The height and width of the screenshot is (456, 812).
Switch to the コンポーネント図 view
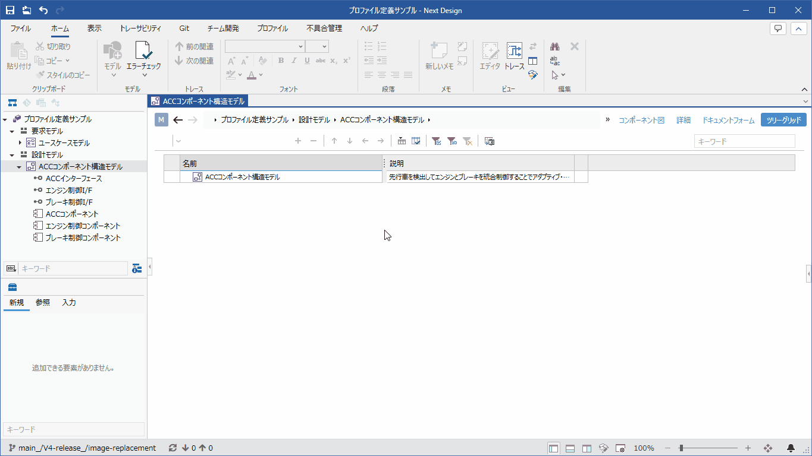click(641, 120)
